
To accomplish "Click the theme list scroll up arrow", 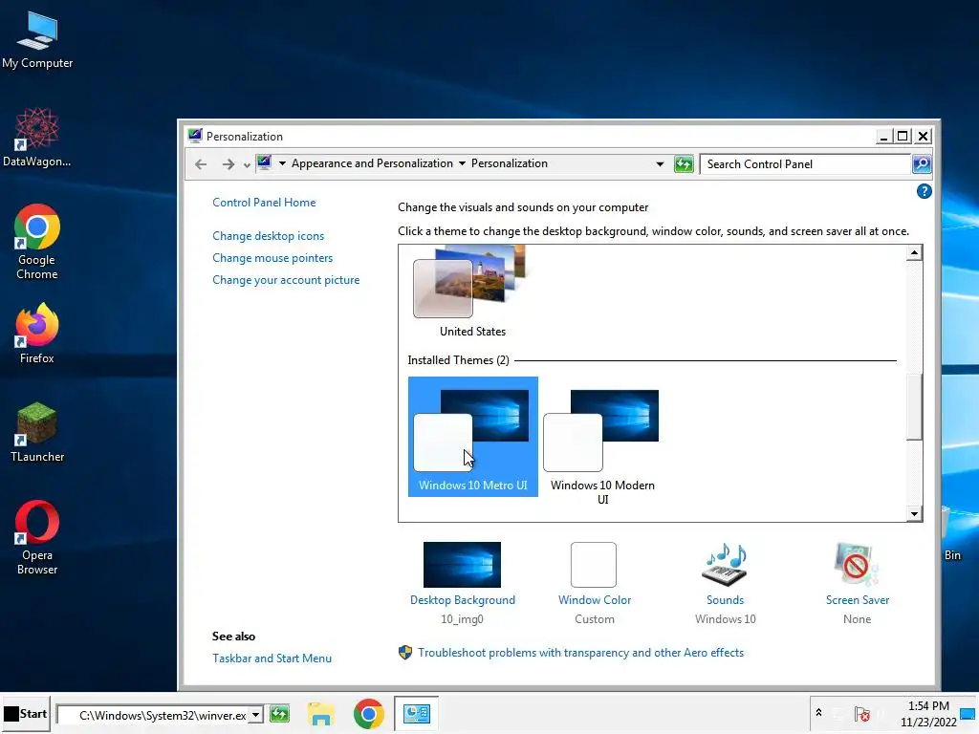I will pos(914,252).
